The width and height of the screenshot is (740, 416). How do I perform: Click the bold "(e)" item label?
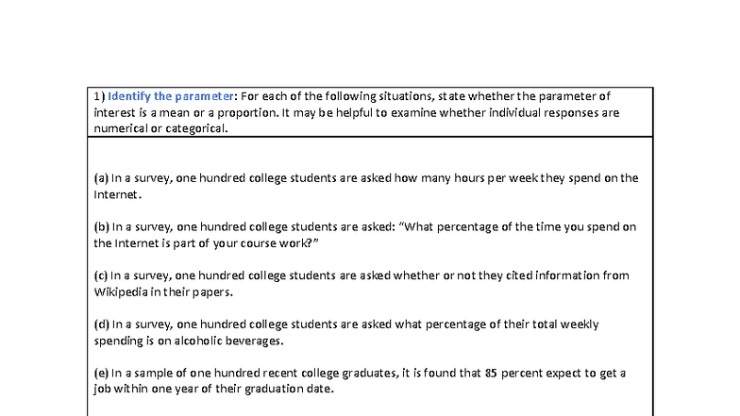coord(101,374)
